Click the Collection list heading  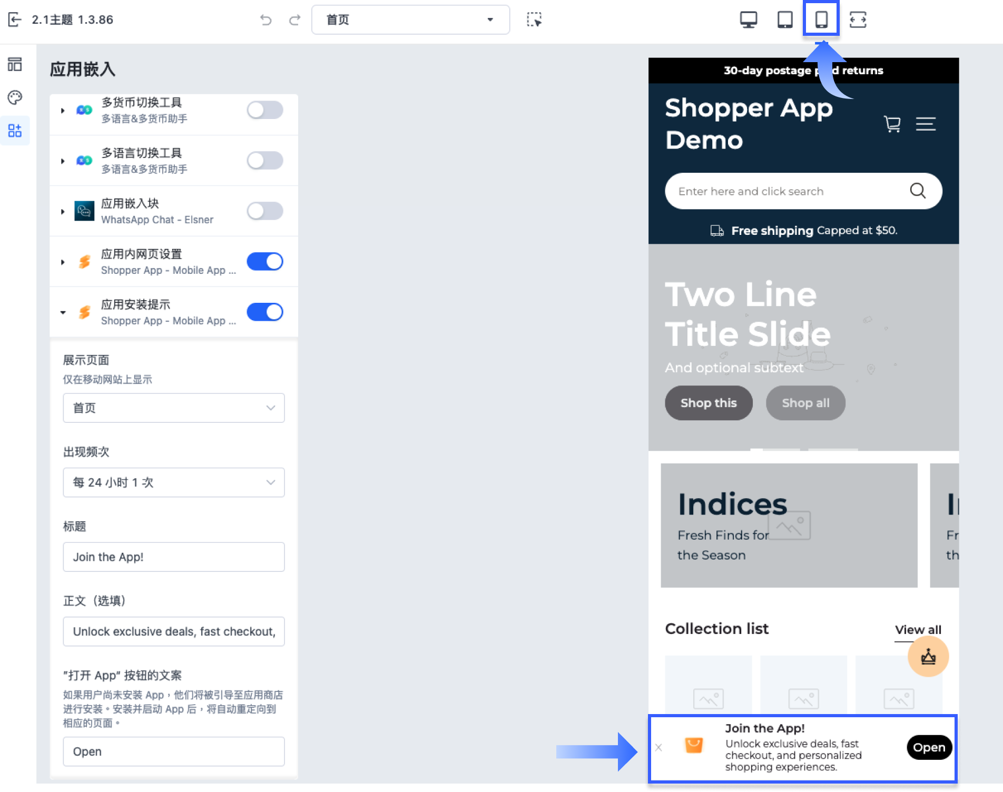pyautogui.click(x=716, y=629)
